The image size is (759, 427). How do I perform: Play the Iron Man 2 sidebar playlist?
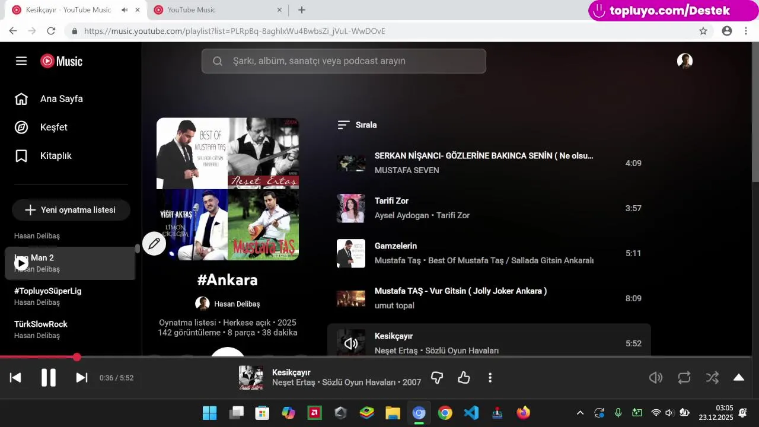21,263
